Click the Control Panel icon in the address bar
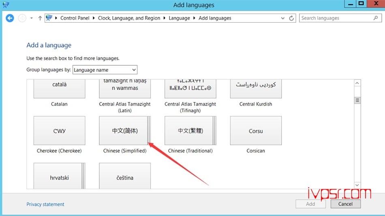 pos(49,18)
